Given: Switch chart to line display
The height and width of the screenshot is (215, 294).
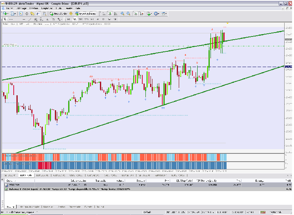Looking at the screenshot, I should tap(115, 13).
